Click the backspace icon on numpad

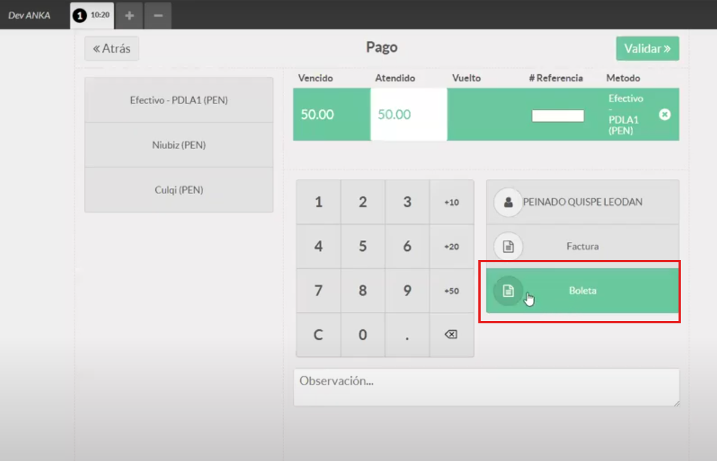click(451, 335)
